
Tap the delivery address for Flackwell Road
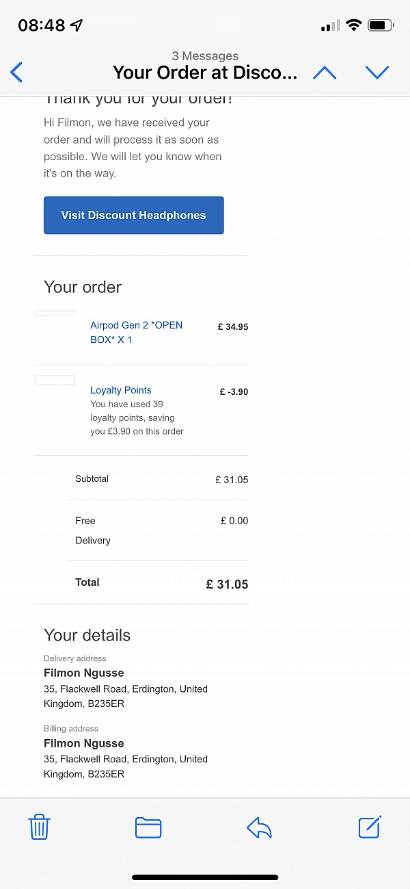pyautogui.click(x=126, y=696)
